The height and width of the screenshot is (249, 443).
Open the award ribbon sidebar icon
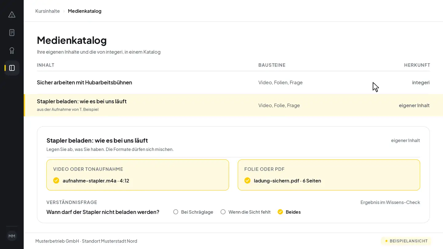coord(12,50)
